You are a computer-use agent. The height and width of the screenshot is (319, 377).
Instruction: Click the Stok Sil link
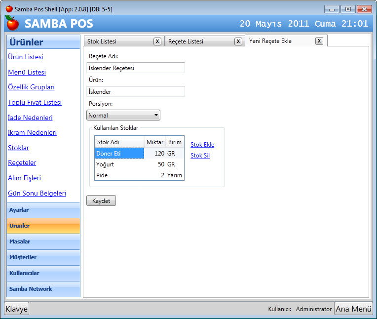point(200,156)
